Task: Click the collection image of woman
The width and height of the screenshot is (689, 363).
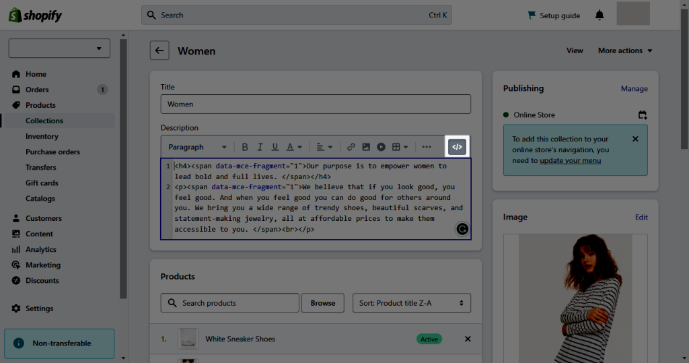Action: (575, 298)
